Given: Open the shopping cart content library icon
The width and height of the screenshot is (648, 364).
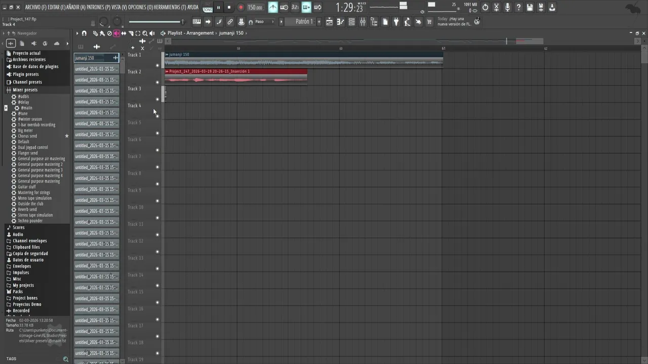Looking at the screenshot, I should (x=429, y=22).
